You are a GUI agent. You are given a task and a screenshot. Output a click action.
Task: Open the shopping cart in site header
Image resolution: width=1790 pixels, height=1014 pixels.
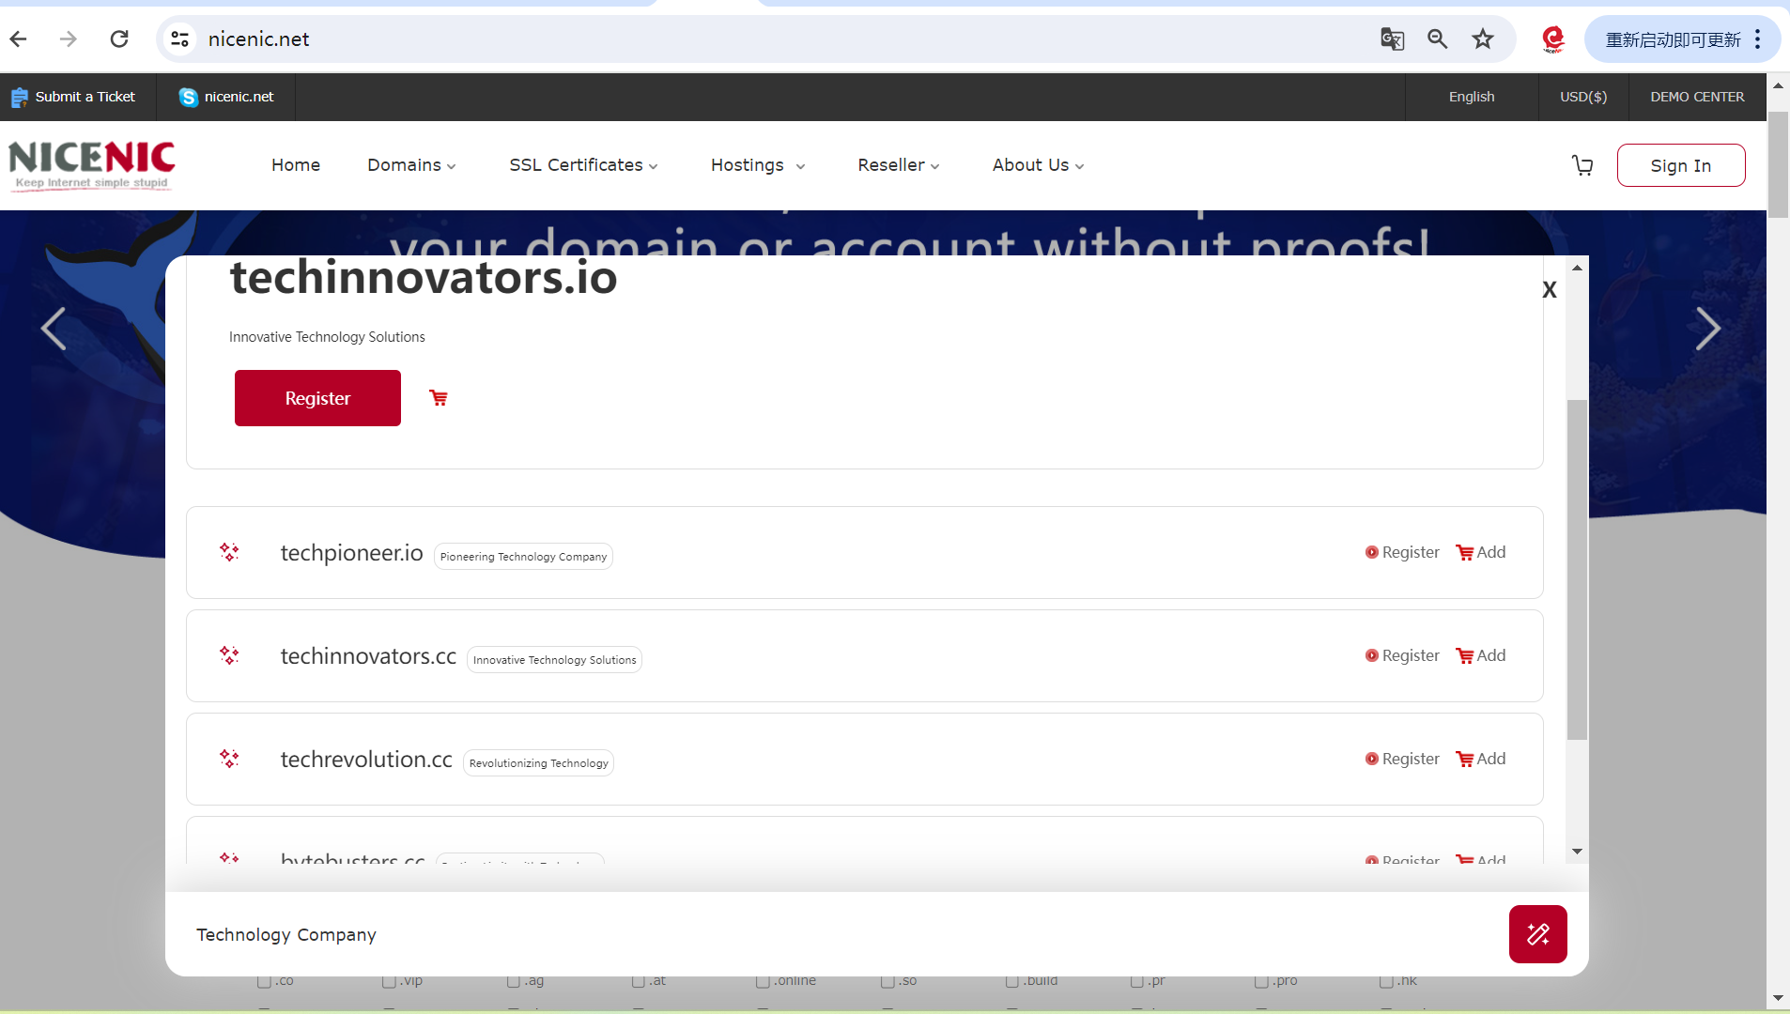pyautogui.click(x=1582, y=165)
